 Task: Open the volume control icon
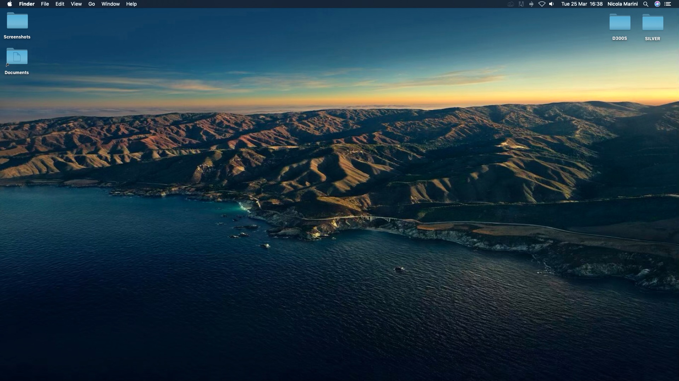[x=552, y=4]
